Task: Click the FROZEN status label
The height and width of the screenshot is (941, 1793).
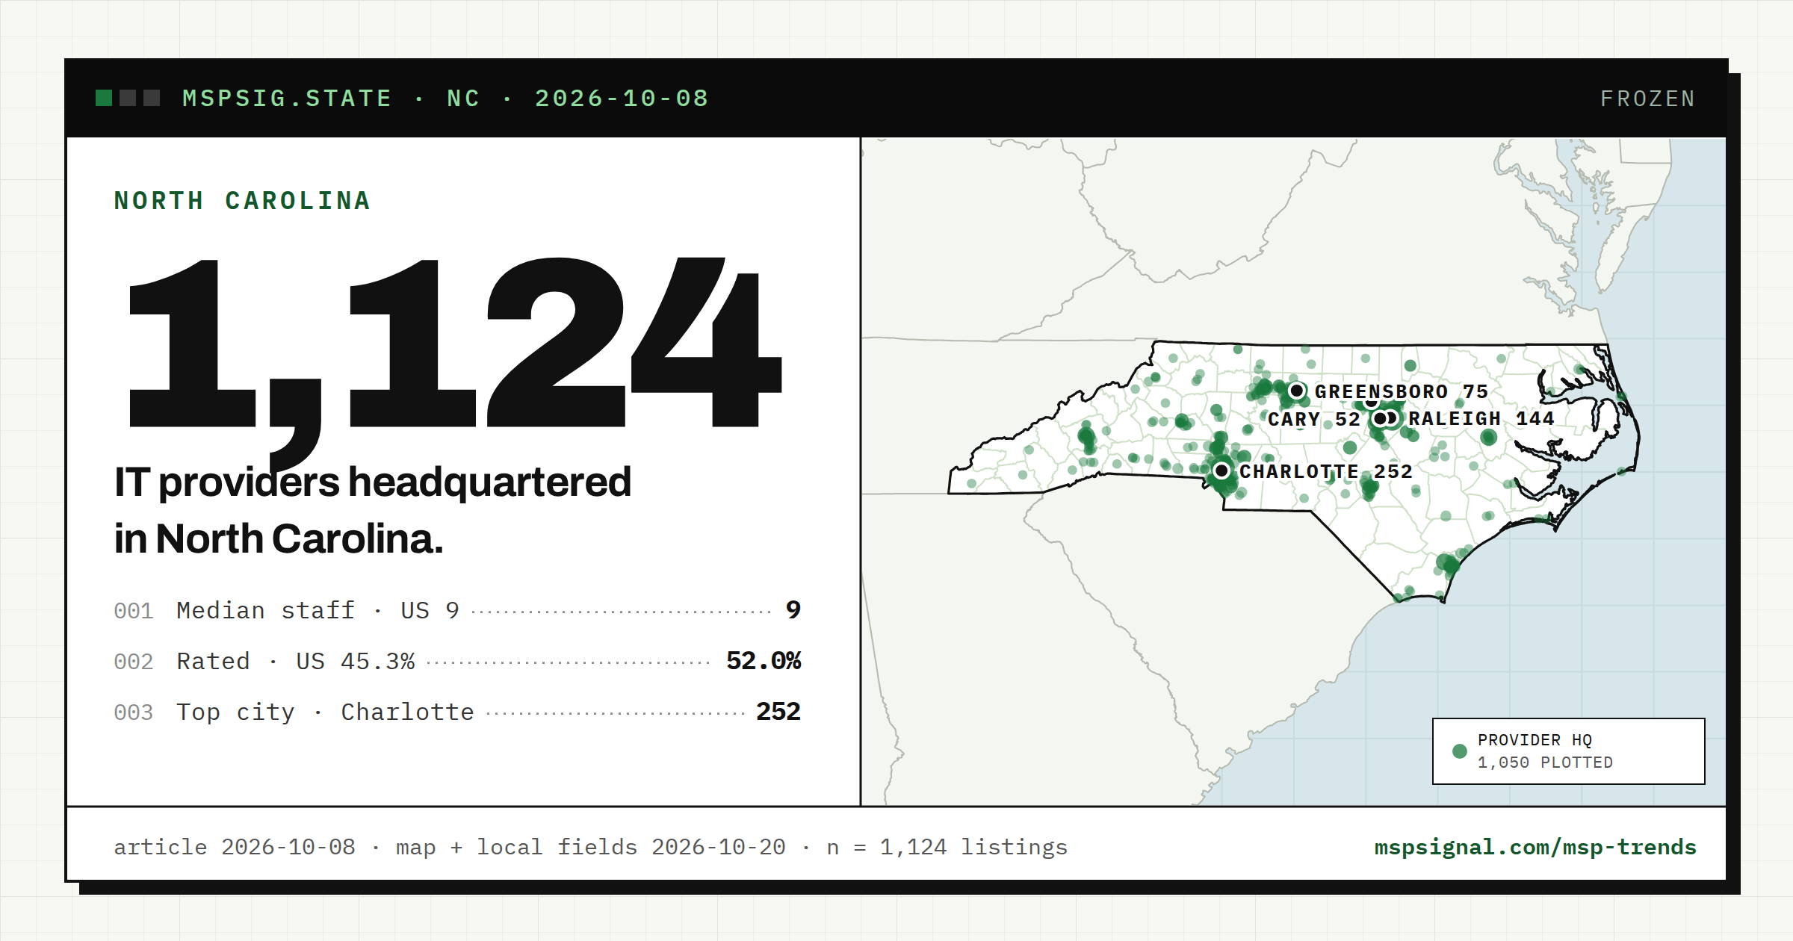Action: pyautogui.click(x=1647, y=99)
